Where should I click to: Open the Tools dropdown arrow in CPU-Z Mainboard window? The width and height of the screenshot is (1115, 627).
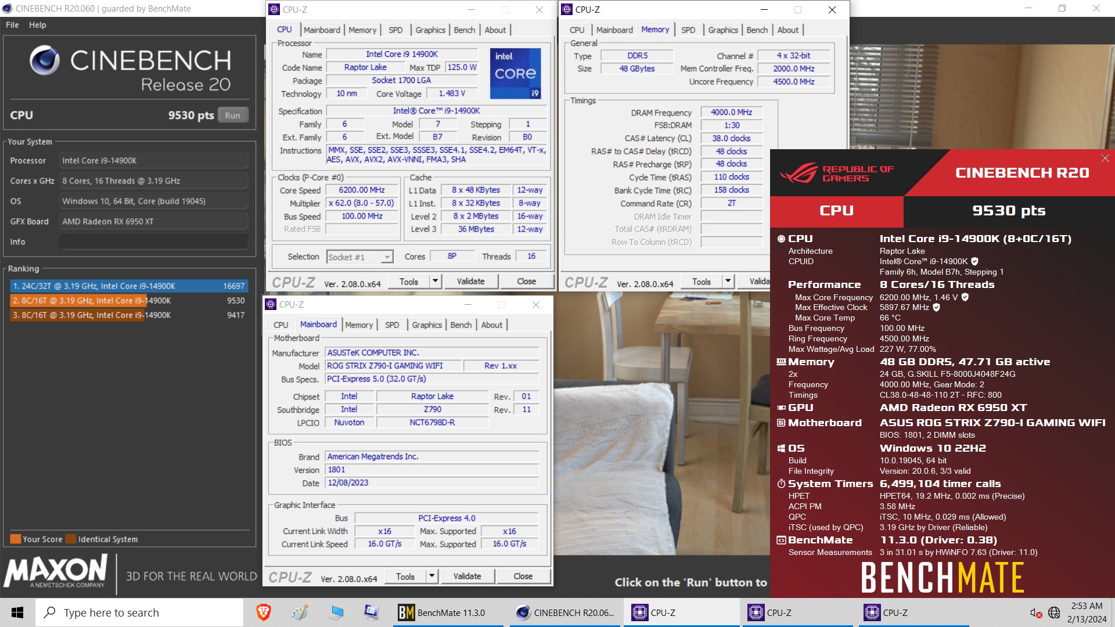coord(431,576)
